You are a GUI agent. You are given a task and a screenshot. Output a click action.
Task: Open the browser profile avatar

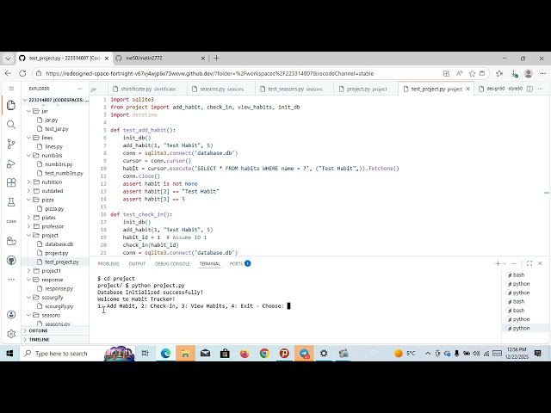coord(528,73)
